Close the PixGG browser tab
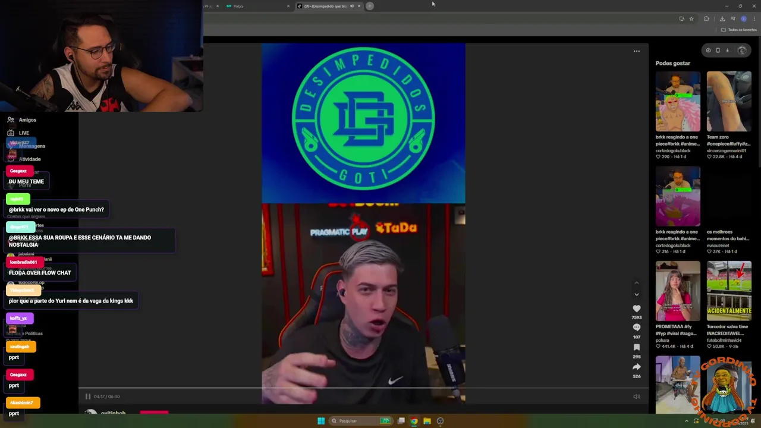 pyautogui.click(x=288, y=6)
